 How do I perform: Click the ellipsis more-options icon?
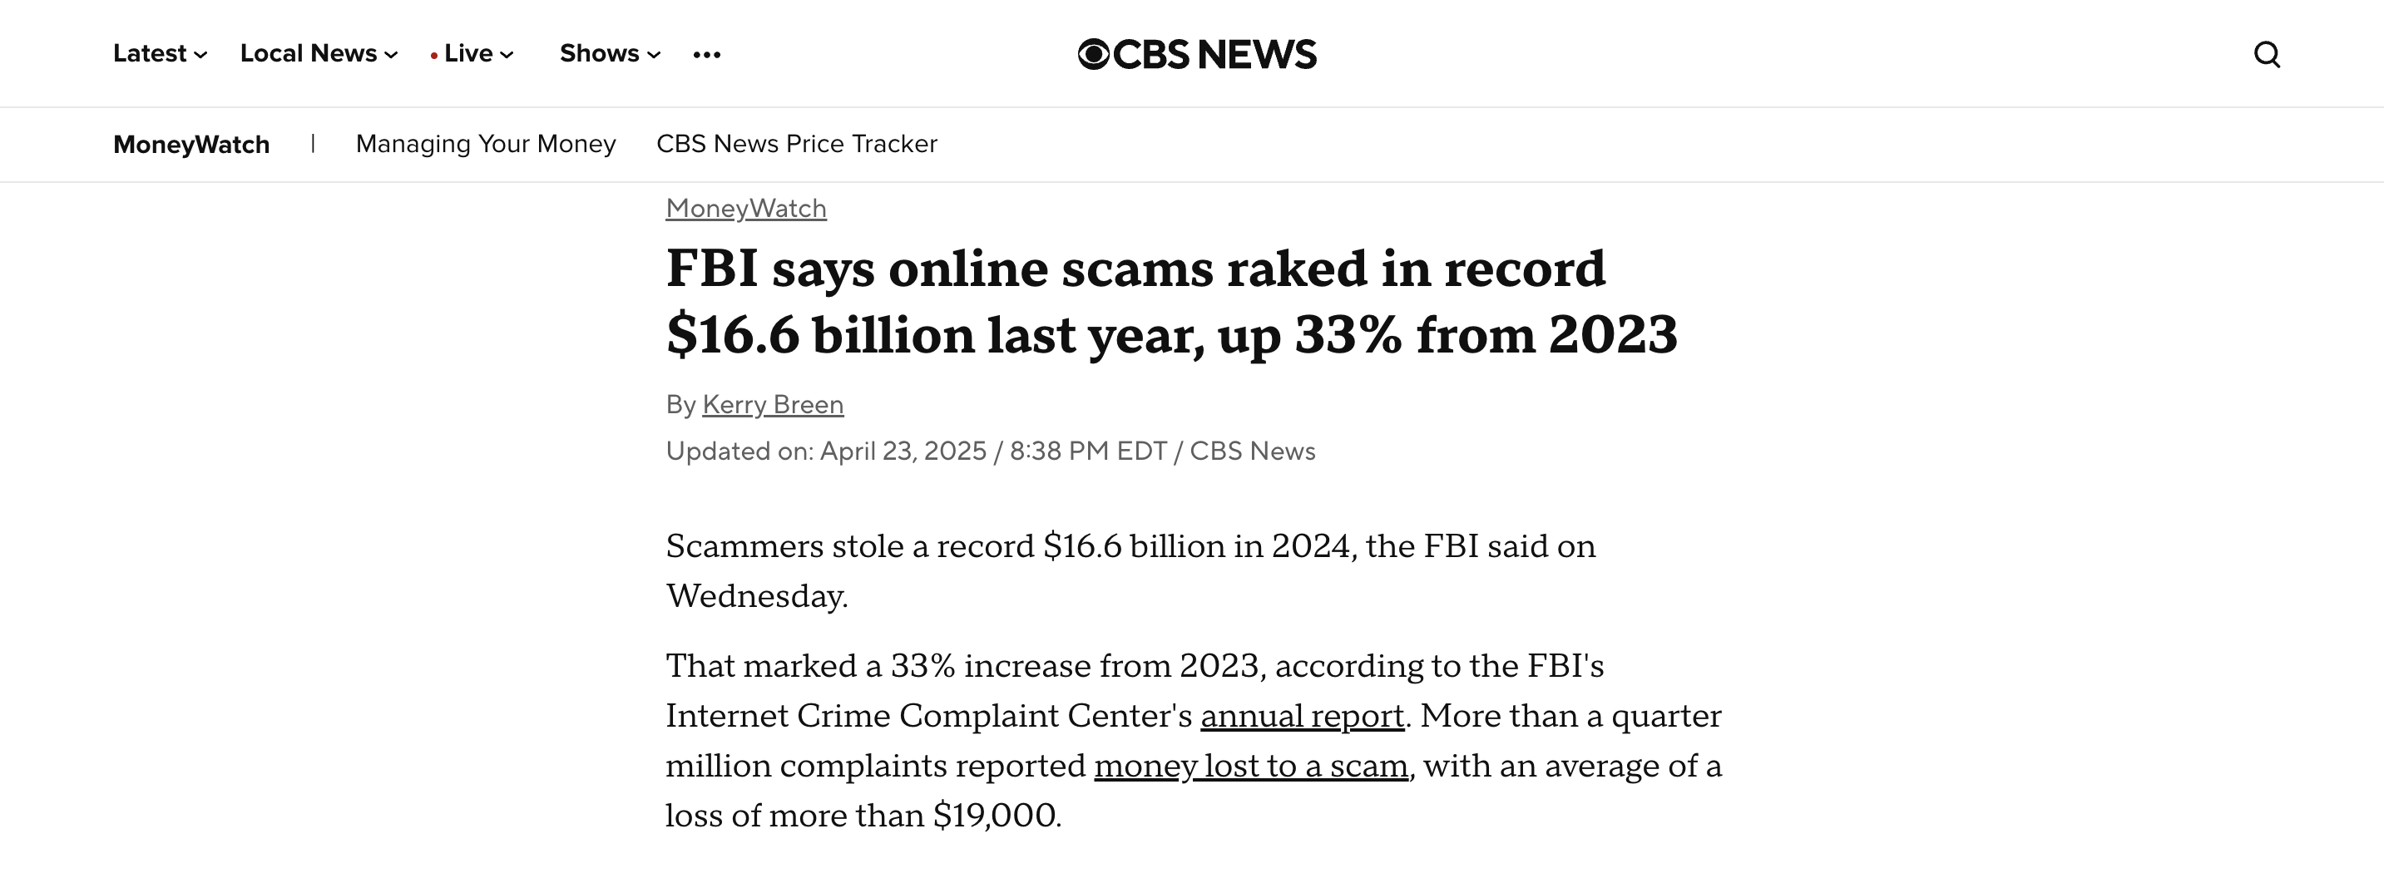tap(707, 56)
